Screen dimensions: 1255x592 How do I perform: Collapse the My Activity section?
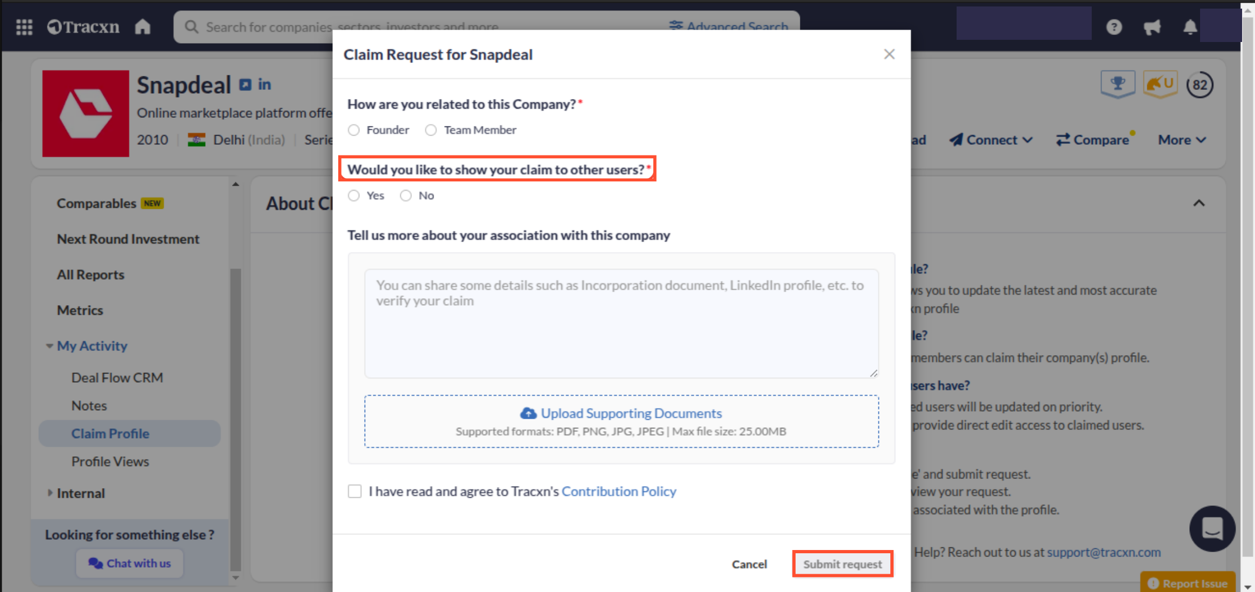pos(50,346)
